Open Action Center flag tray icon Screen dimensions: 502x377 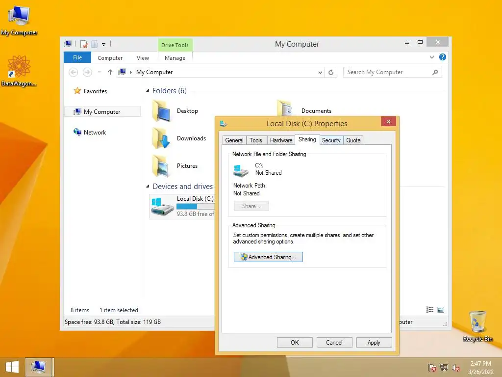coord(432,368)
